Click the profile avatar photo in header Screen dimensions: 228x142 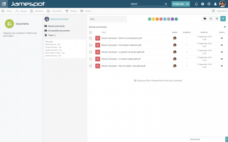pyautogui.click(x=222, y=4)
